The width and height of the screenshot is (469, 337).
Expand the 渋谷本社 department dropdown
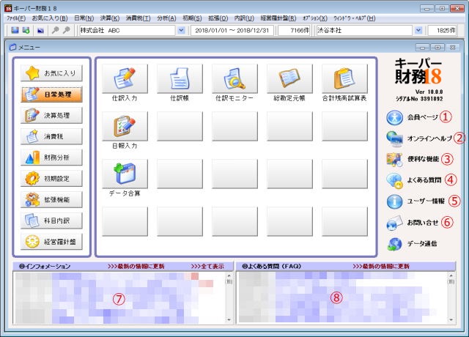[418, 30]
